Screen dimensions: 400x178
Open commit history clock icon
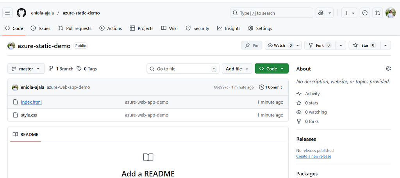[x=261, y=87]
